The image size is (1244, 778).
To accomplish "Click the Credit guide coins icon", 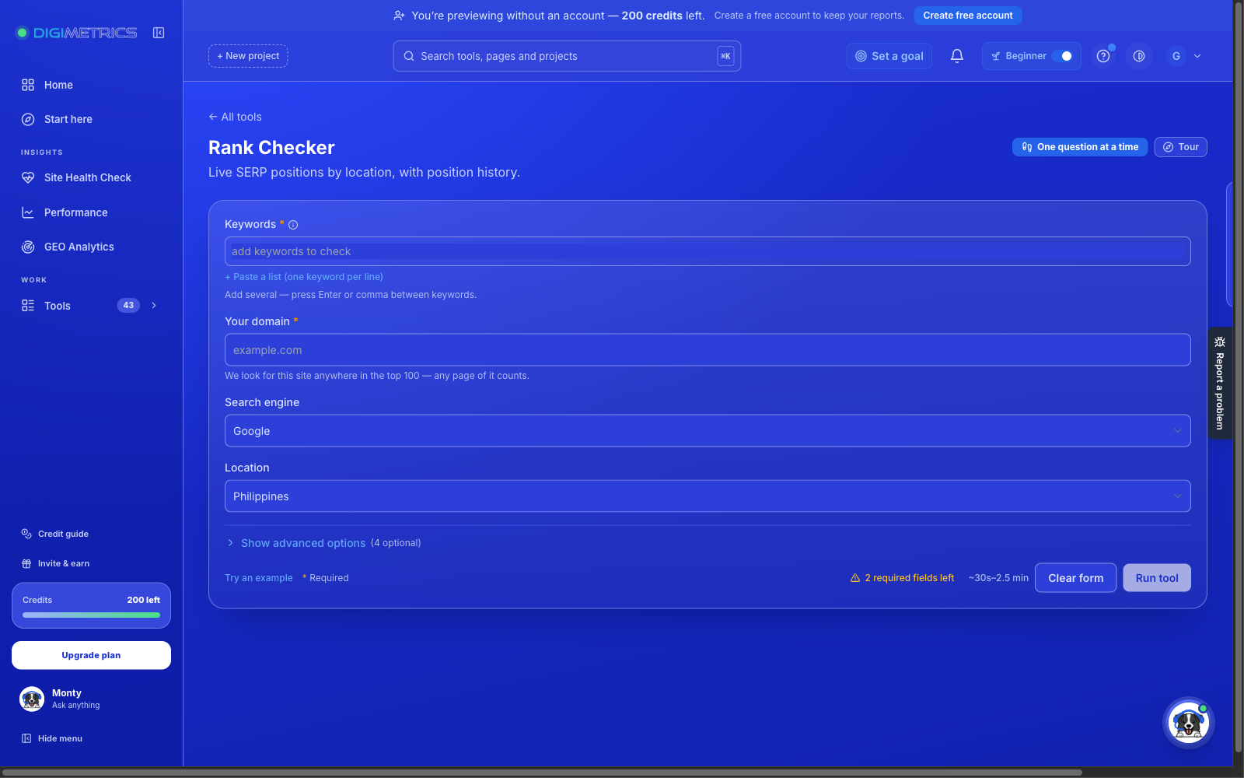I will pyautogui.click(x=26, y=534).
